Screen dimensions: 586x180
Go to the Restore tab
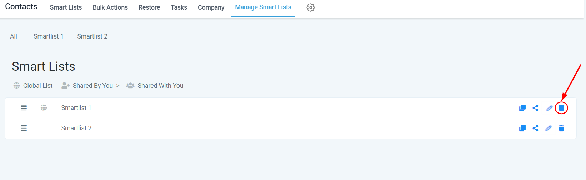[x=149, y=7]
